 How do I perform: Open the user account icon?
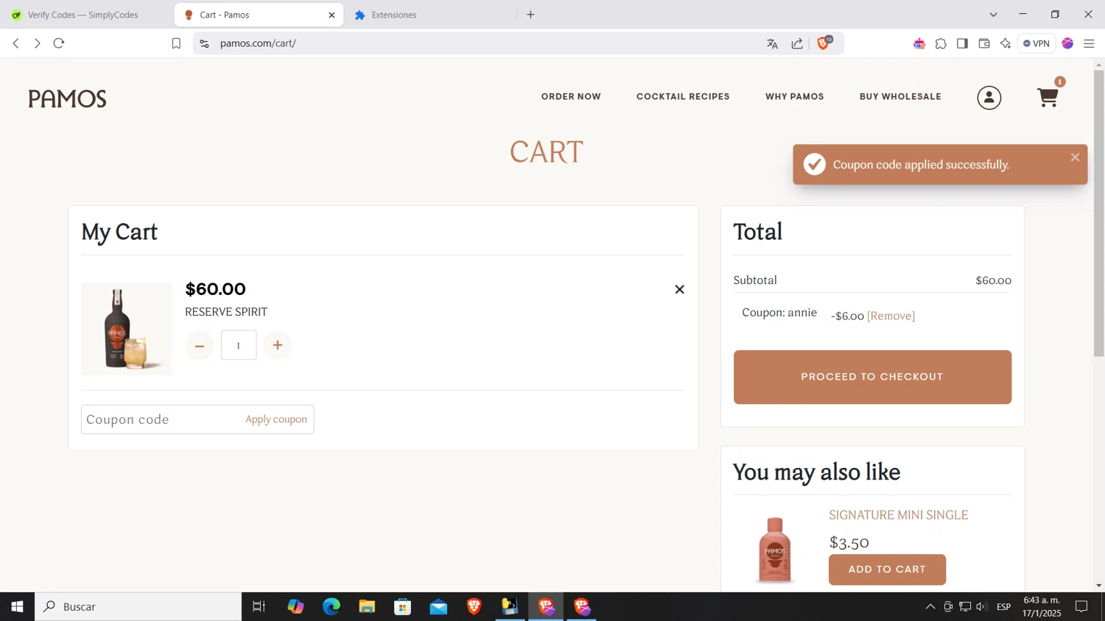click(x=989, y=97)
